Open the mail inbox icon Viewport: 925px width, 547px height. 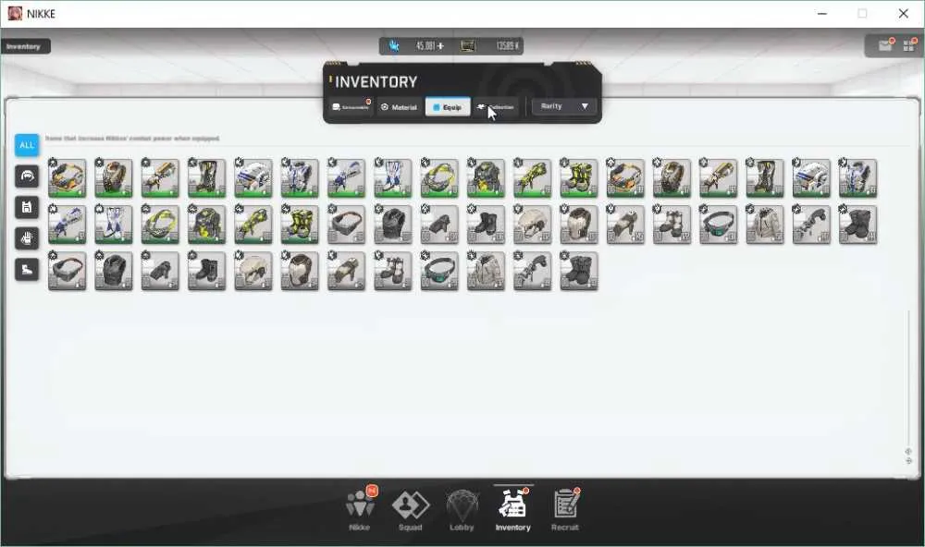coord(885,45)
